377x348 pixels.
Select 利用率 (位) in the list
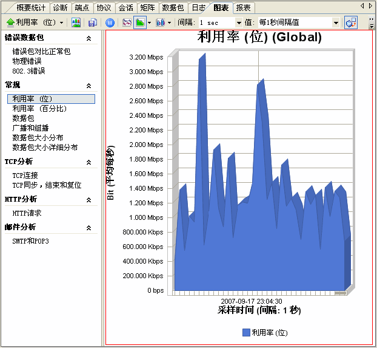[51, 99]
